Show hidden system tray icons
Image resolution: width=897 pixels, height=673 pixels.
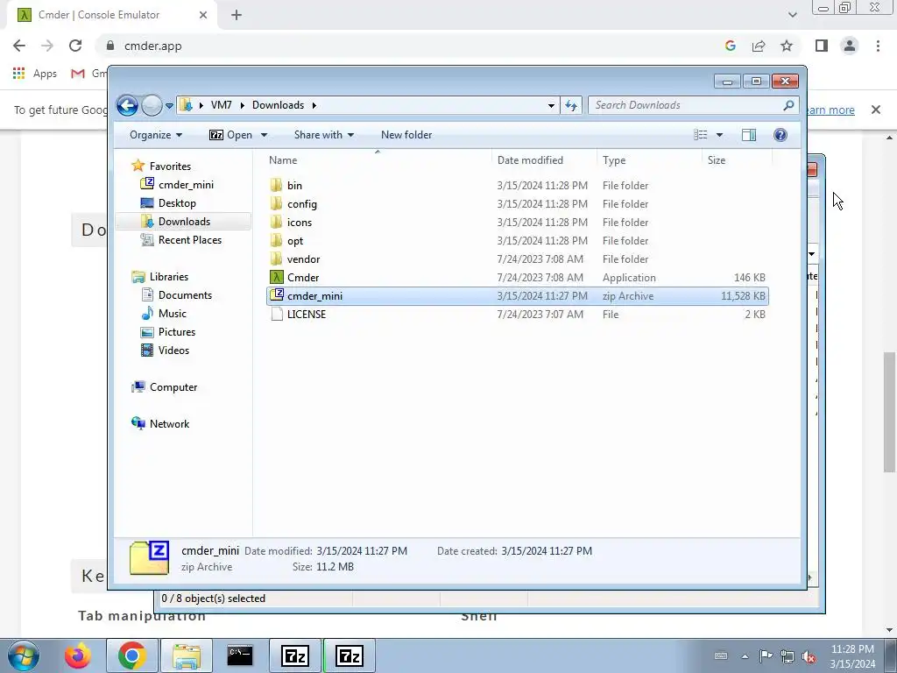point(745,656)
